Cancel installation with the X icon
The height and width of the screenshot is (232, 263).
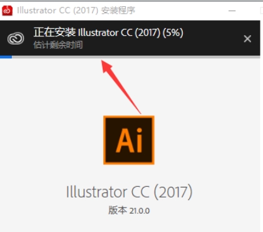pyautogui.click(x=247, y=39)
